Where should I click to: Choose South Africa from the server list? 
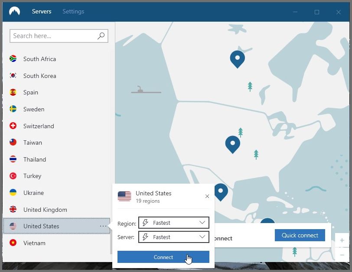[56, 59]
